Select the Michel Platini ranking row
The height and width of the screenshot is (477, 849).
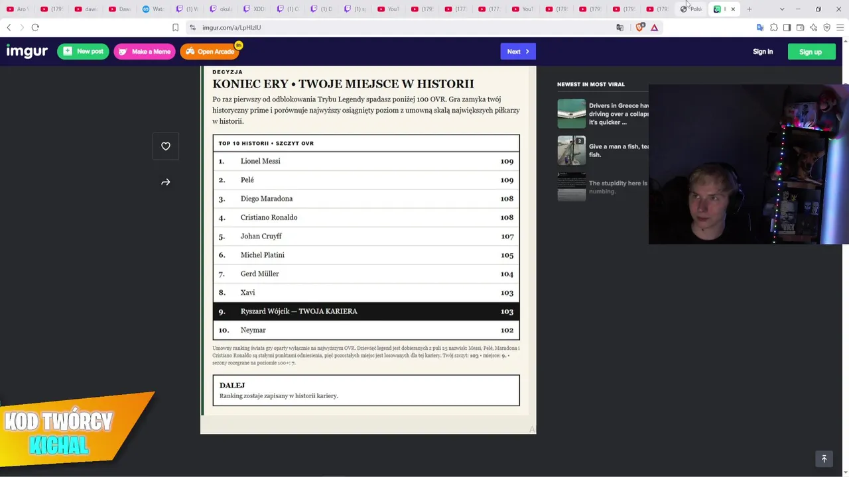(x=366, y=255)
